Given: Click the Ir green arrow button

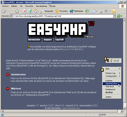Looking at the screenshot, I should 120,16.
